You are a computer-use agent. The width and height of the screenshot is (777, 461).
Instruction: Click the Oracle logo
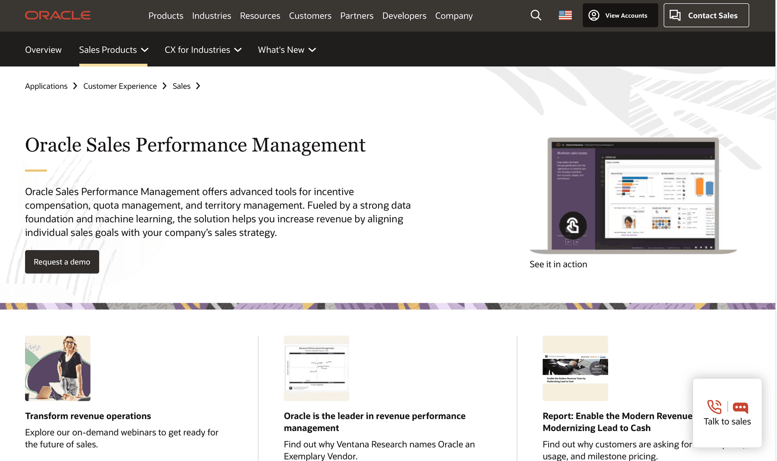click(x=58, y=15)
